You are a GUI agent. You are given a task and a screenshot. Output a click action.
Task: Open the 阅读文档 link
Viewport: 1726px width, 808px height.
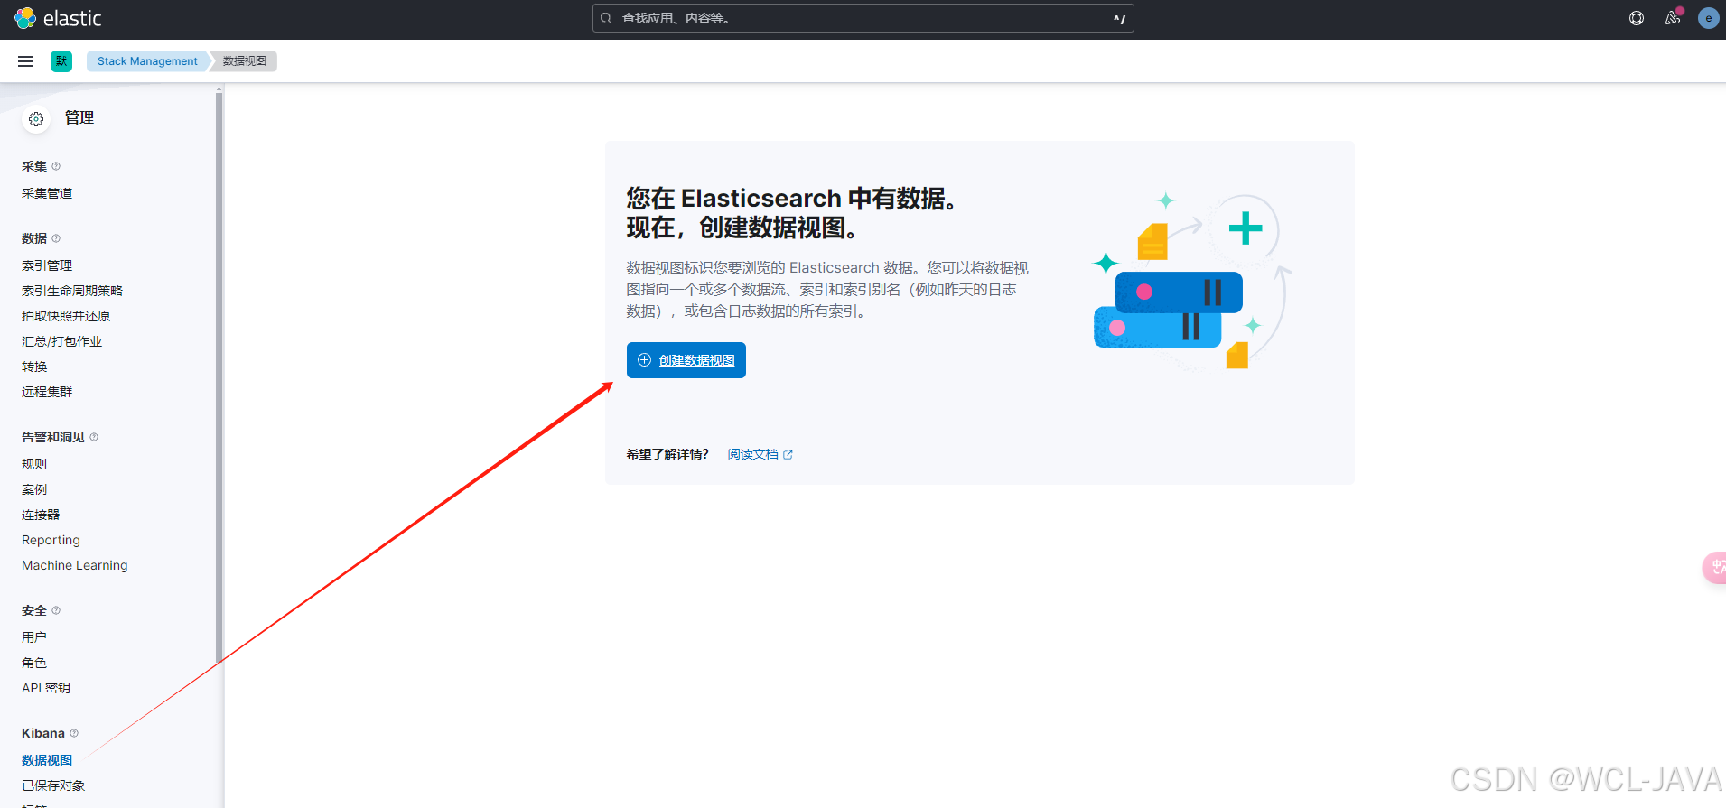[x=753, y=454]
